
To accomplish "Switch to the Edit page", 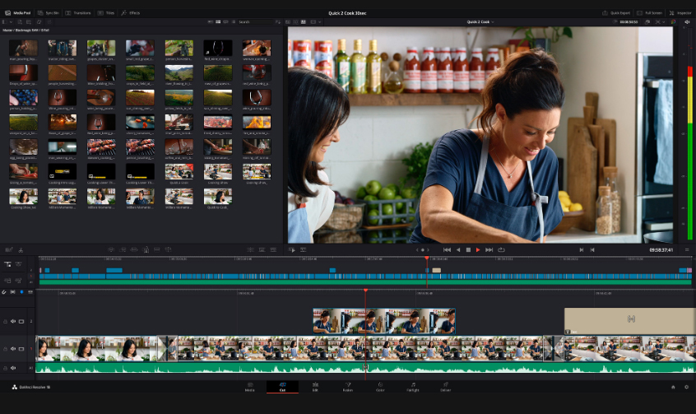I will (x=315, y=387).
